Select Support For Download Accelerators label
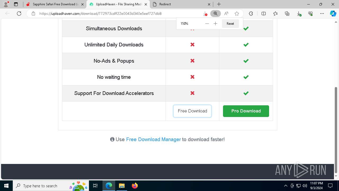 click(x=114, y=93)
